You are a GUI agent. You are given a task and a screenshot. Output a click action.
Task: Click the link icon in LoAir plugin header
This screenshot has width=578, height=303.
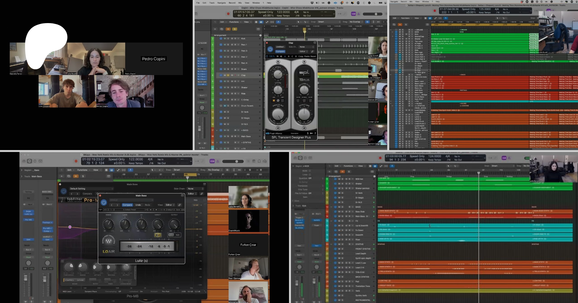point(180,205)
